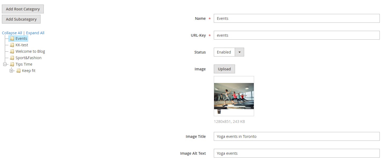Select Sport&Fashion category in tree
The height and width of the screenshot is (163, 383).
pos(28,58)
